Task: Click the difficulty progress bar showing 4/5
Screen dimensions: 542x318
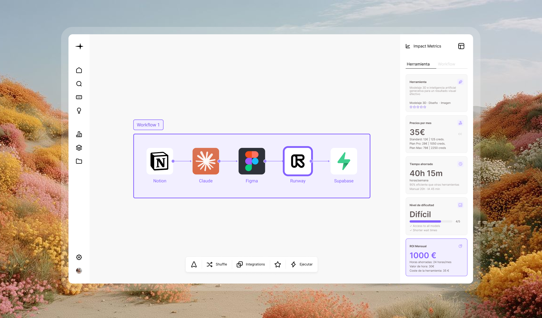Action: coord(431,221)
